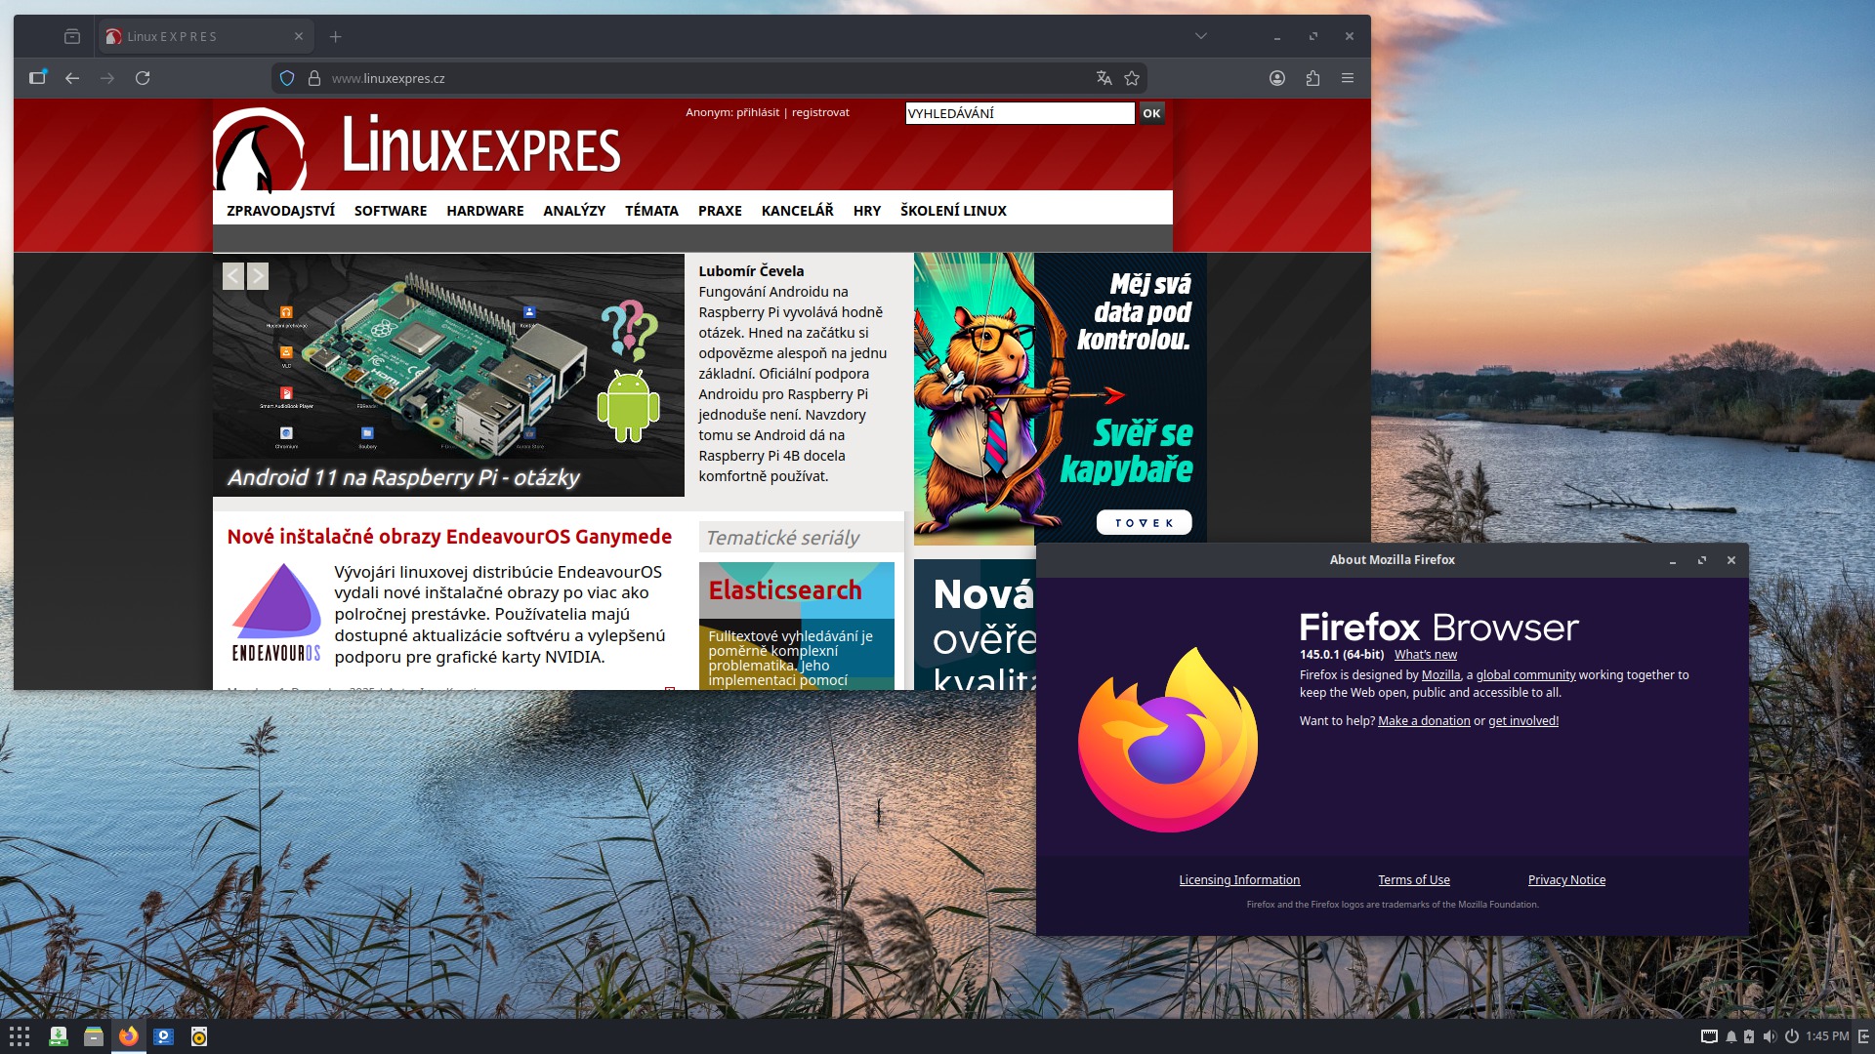Open the page translation icon
Image resolution: width=1875 pixels, height=1054 pixels.
pos(1104,78)
